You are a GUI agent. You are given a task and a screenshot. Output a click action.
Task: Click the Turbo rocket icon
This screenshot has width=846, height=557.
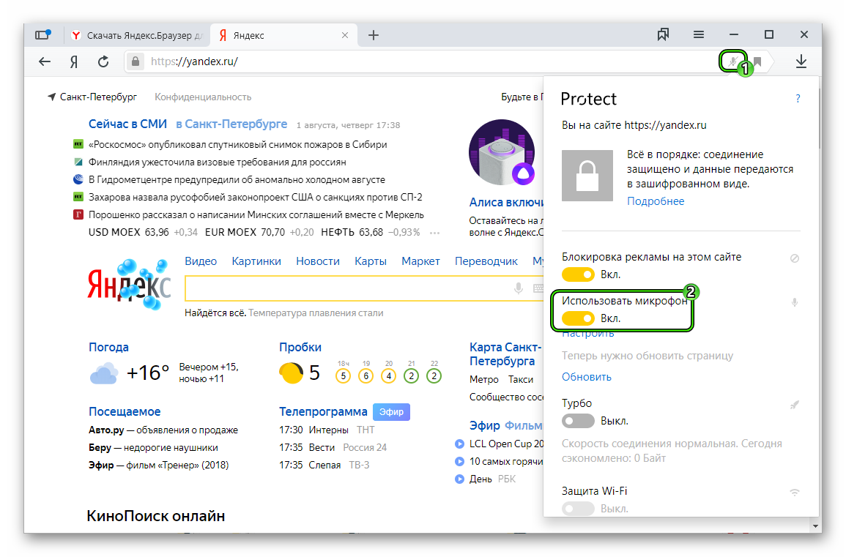point(795,405)
